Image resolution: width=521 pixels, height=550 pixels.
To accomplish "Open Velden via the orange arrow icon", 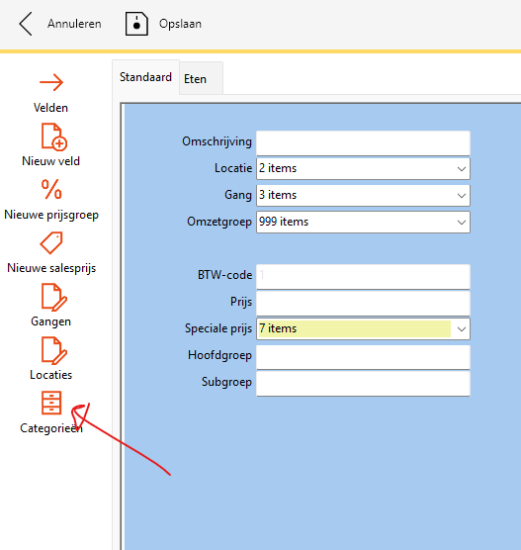I will pos(51,83).
